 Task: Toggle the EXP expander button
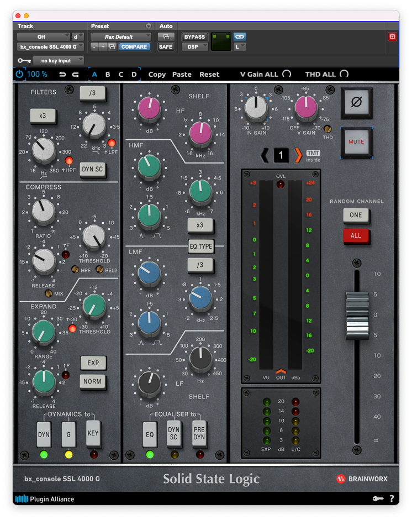tap(93, 363)
